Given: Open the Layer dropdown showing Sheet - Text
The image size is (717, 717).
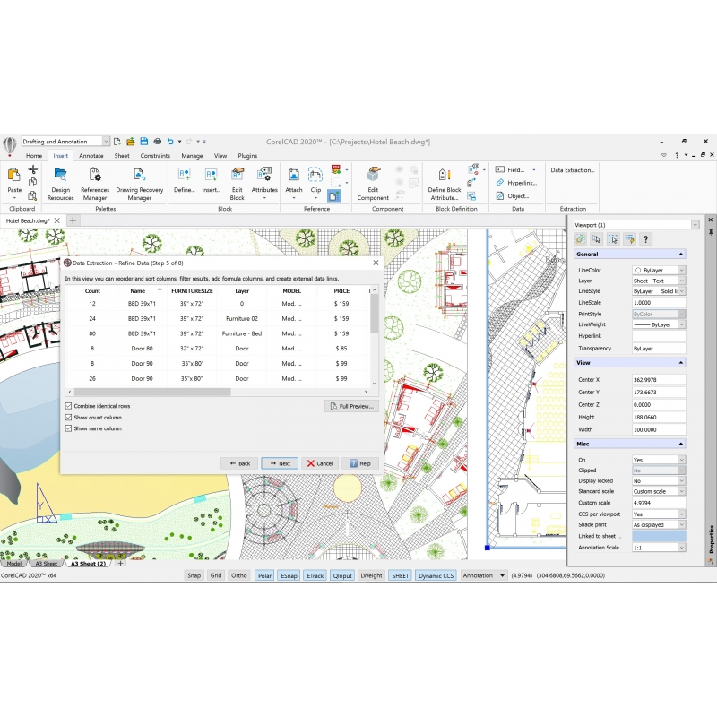Looking at the screenshot, I should pos(681,281).
